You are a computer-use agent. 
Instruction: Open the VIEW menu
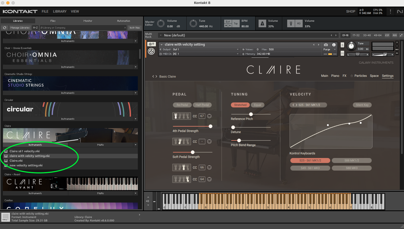[75, 12]
